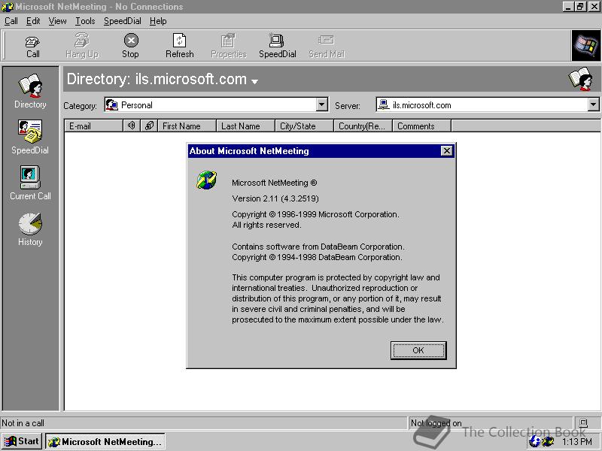Click 'Version 2.11 (4.3.2519)' text
This screenshot has width=602, height=451.
(275, 198)
